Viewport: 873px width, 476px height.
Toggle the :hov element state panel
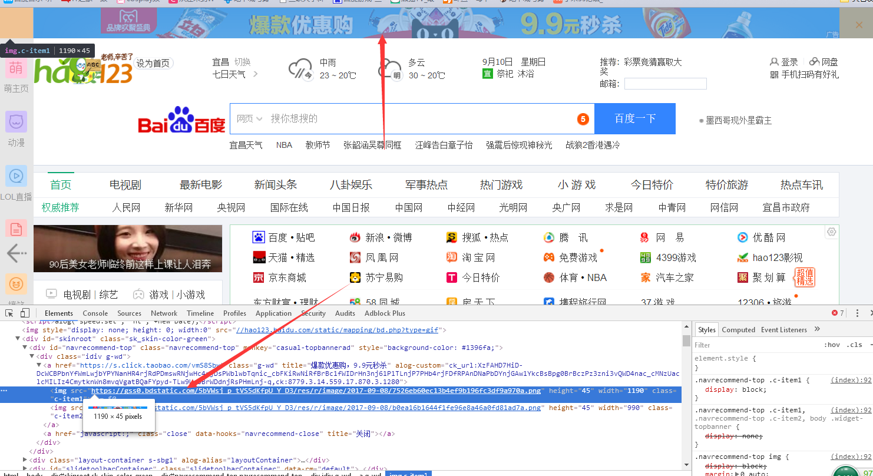coord(832,345)
